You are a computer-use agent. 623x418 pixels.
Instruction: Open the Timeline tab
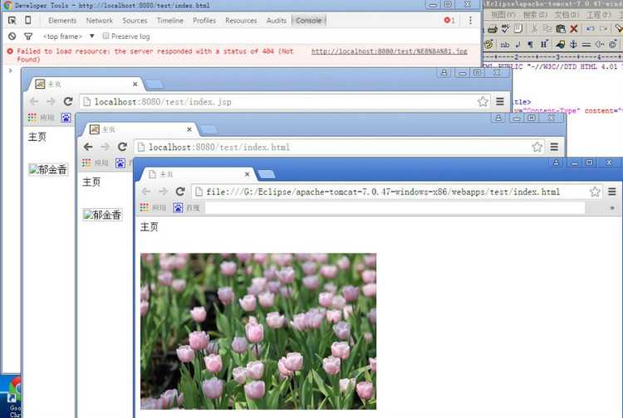(x=170, y=20)
